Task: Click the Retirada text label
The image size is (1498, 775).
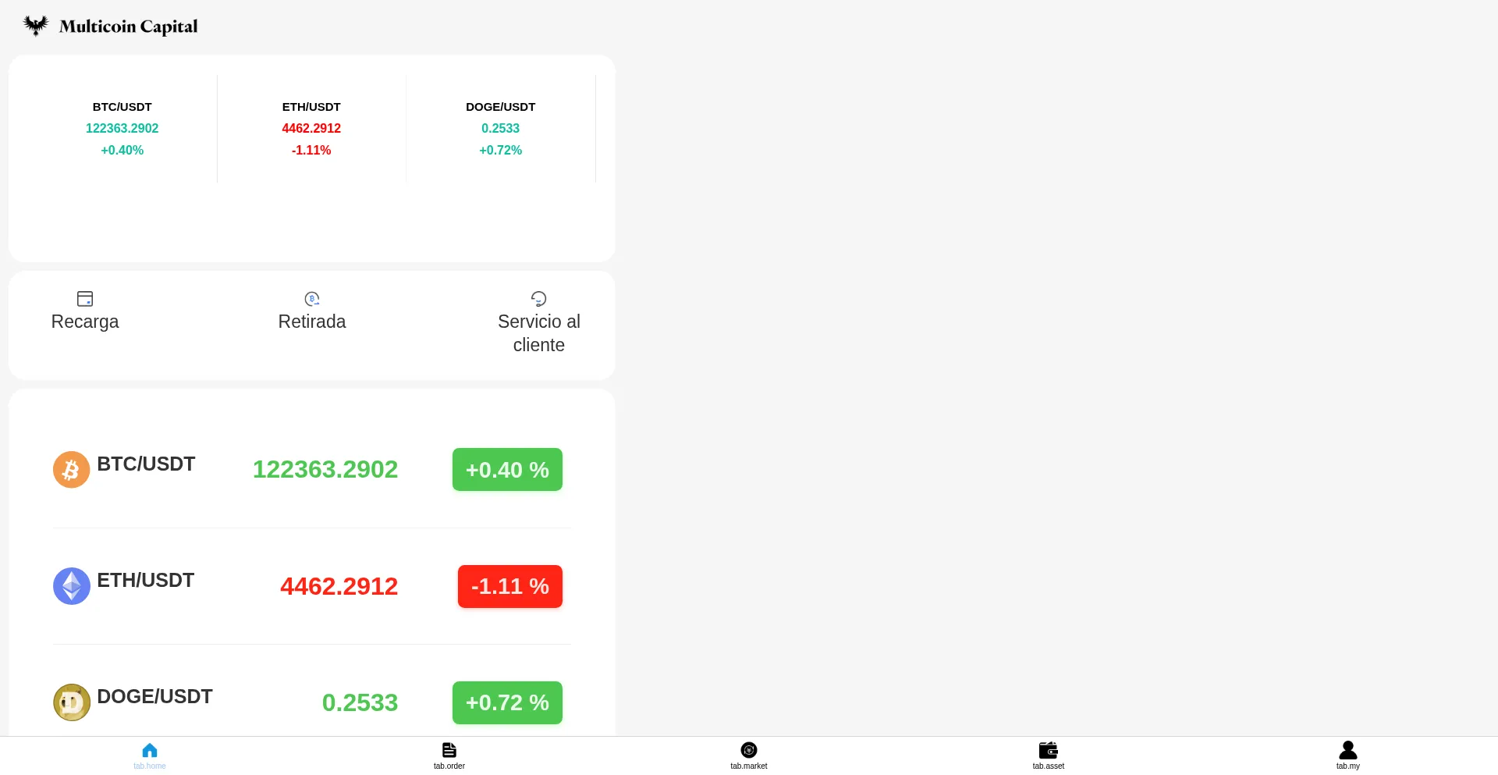Action: pos(312,322)
